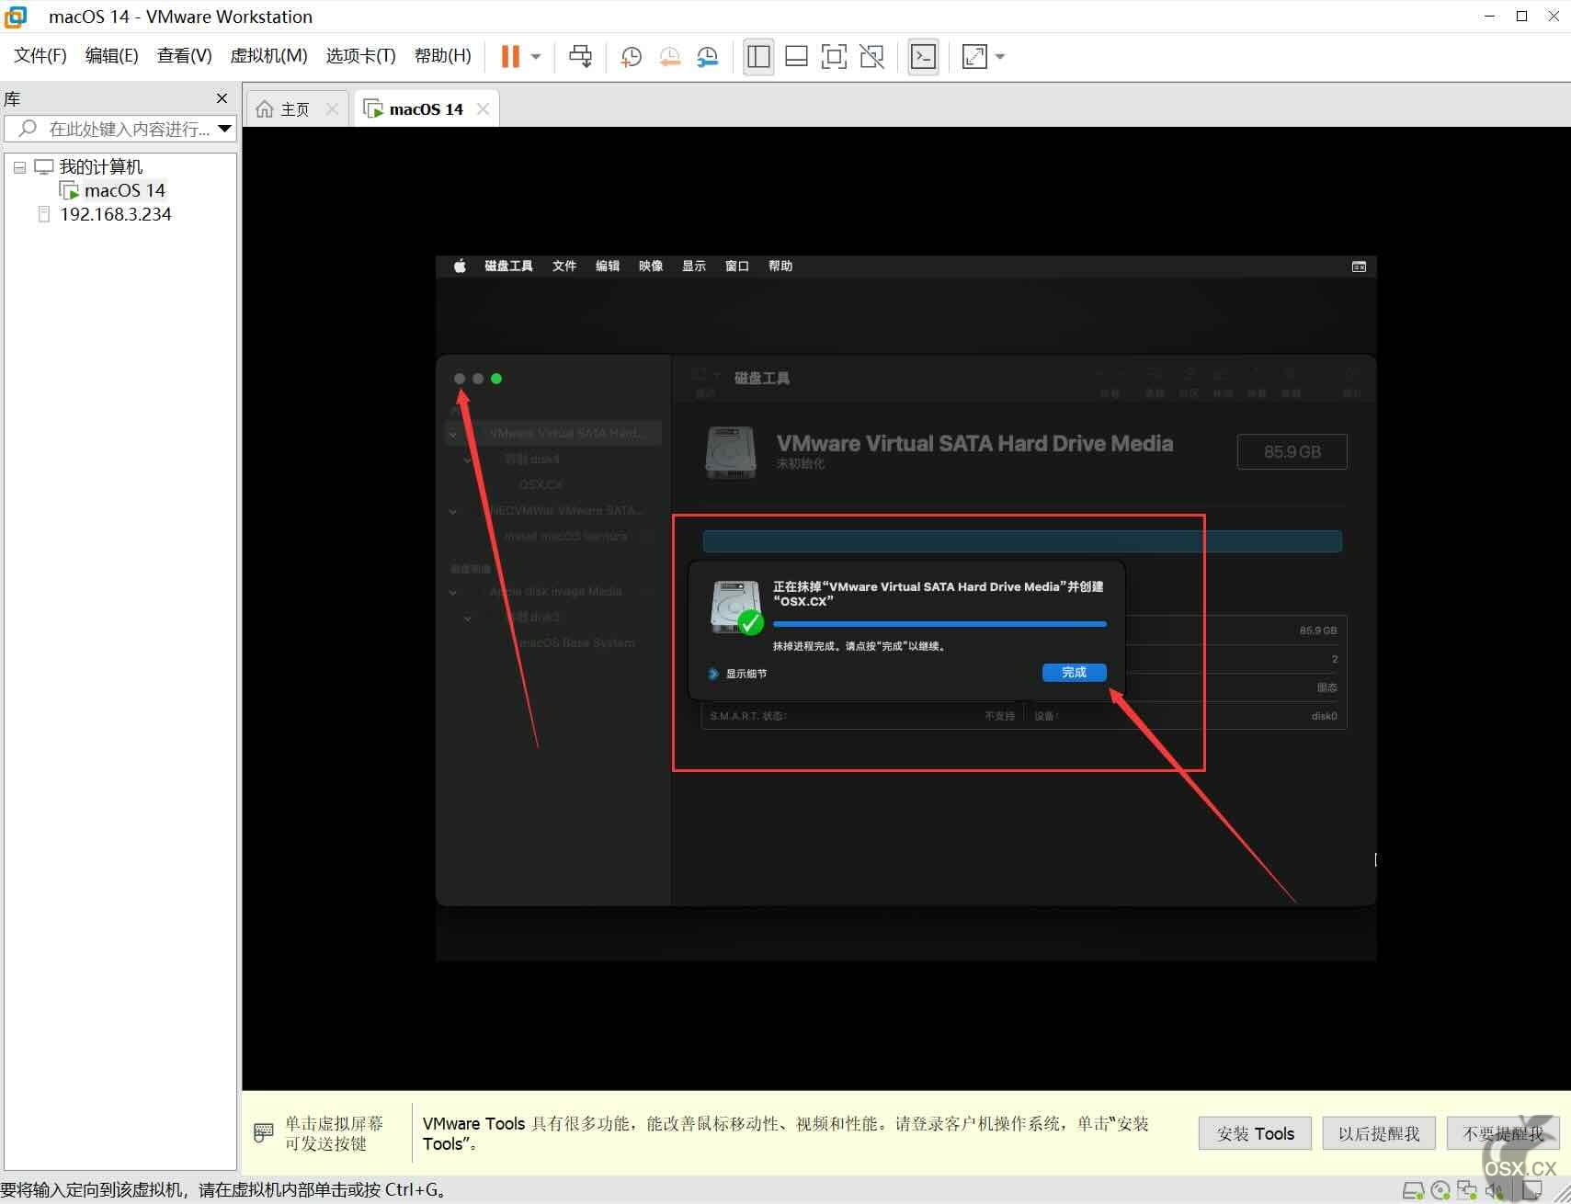This screenshot has width=1571, height=1204.
Task: Toggle the console view button
Action: [923, 57]
